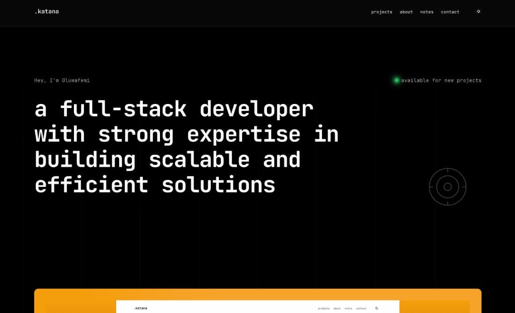Image resolution: width=515 pixels, height=313 pixels.
Task: Open the white website preview thumbnail
Action: [257, 308]
